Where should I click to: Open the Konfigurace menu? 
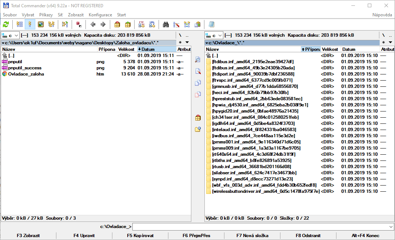pos(100,15)
